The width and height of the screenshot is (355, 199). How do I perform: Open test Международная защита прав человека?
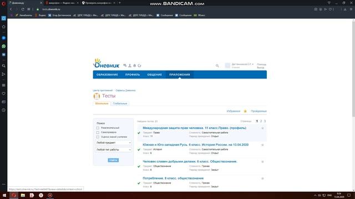(x=194, y=128)
